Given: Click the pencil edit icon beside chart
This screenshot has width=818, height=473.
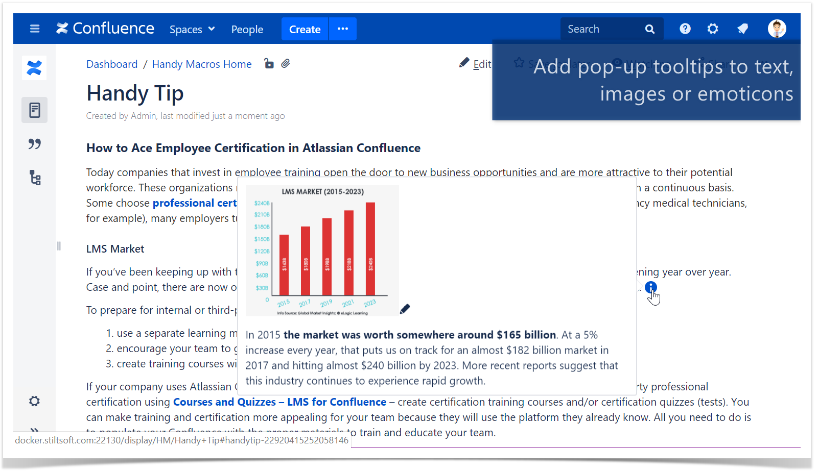Looking at the screenshot, I should point(405,309).
